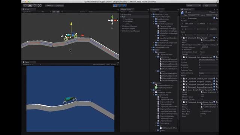Open the Chipmunk Body help book icon
Image resolution: width=240 pixels, height=135 pixels.
[x=214, y=37]
